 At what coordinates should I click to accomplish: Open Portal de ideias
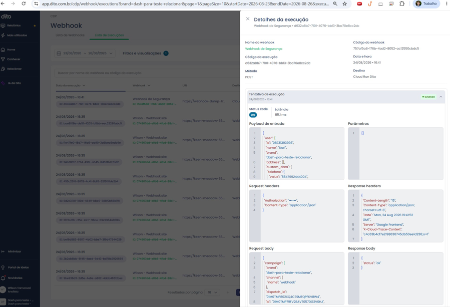pos(18,268)
